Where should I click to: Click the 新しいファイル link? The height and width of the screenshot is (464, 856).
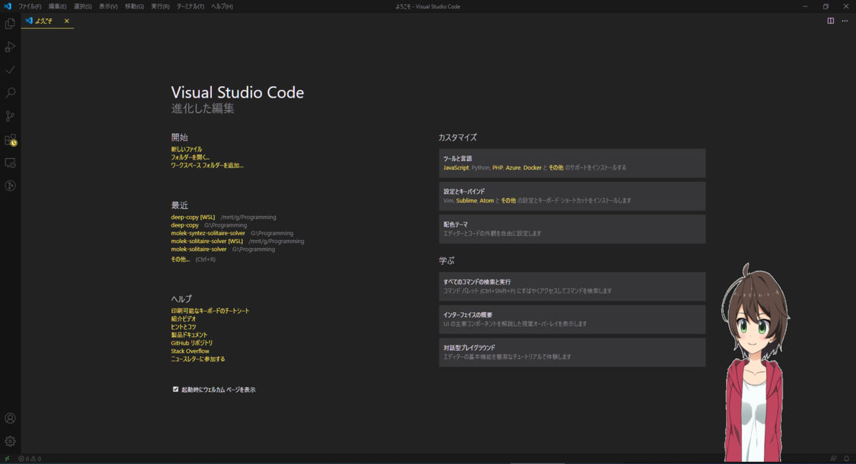[186, 149]
